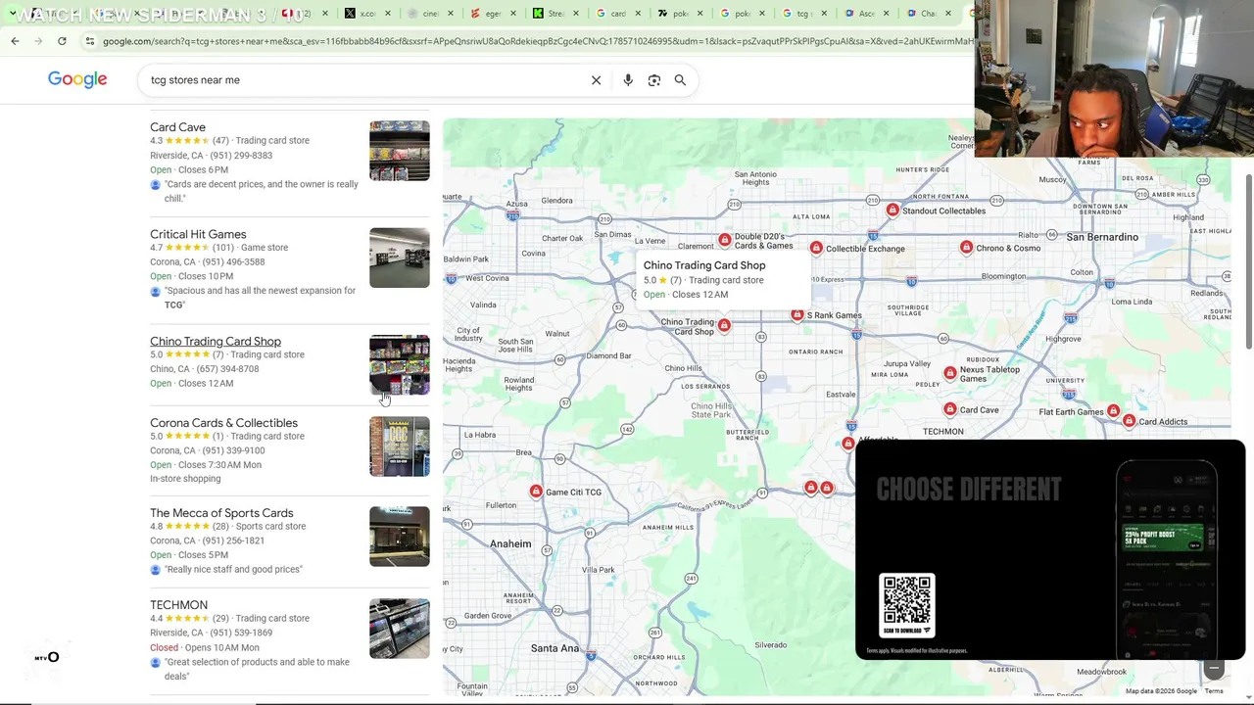
Task: Select the Game Citi TCG map pin
Action: coord(536,492)
